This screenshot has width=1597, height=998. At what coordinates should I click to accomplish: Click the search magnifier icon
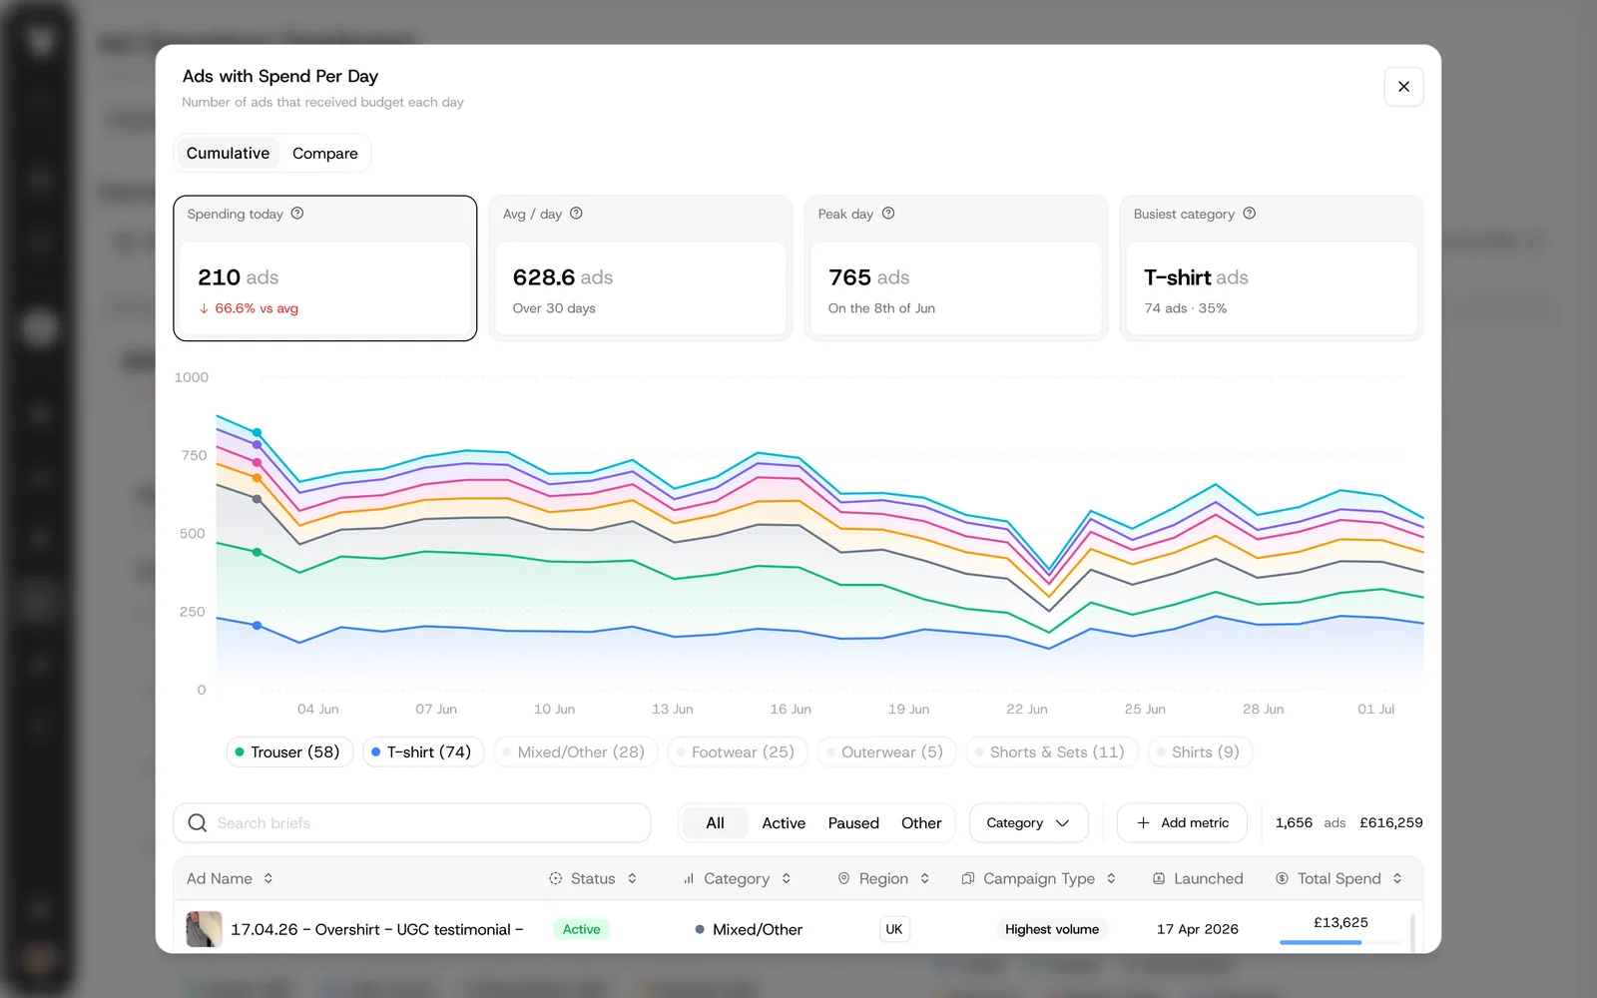[198, 822]
